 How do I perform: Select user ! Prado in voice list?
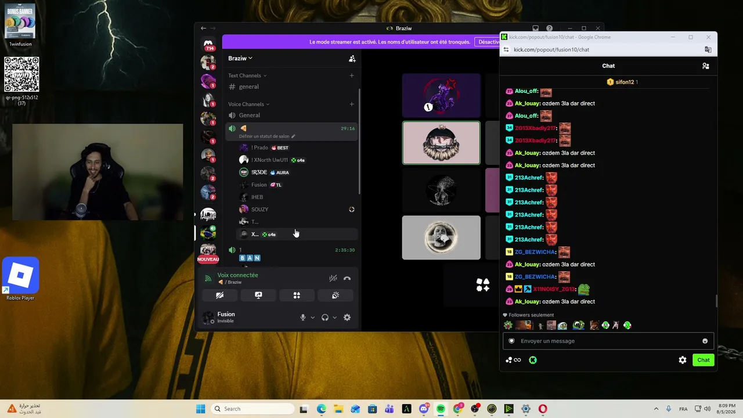point(297,148)
